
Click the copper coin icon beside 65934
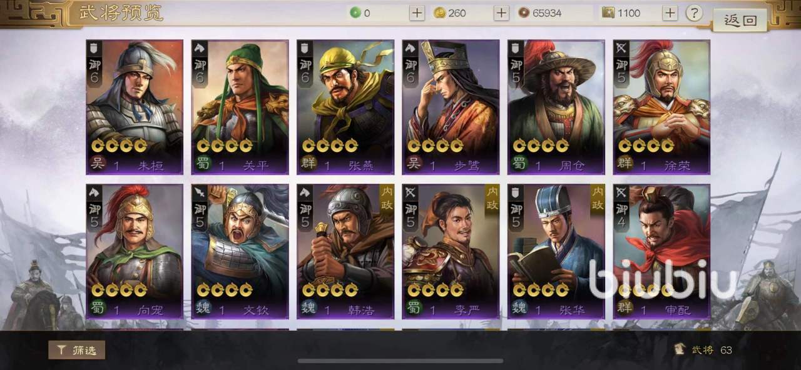(523, 13)
